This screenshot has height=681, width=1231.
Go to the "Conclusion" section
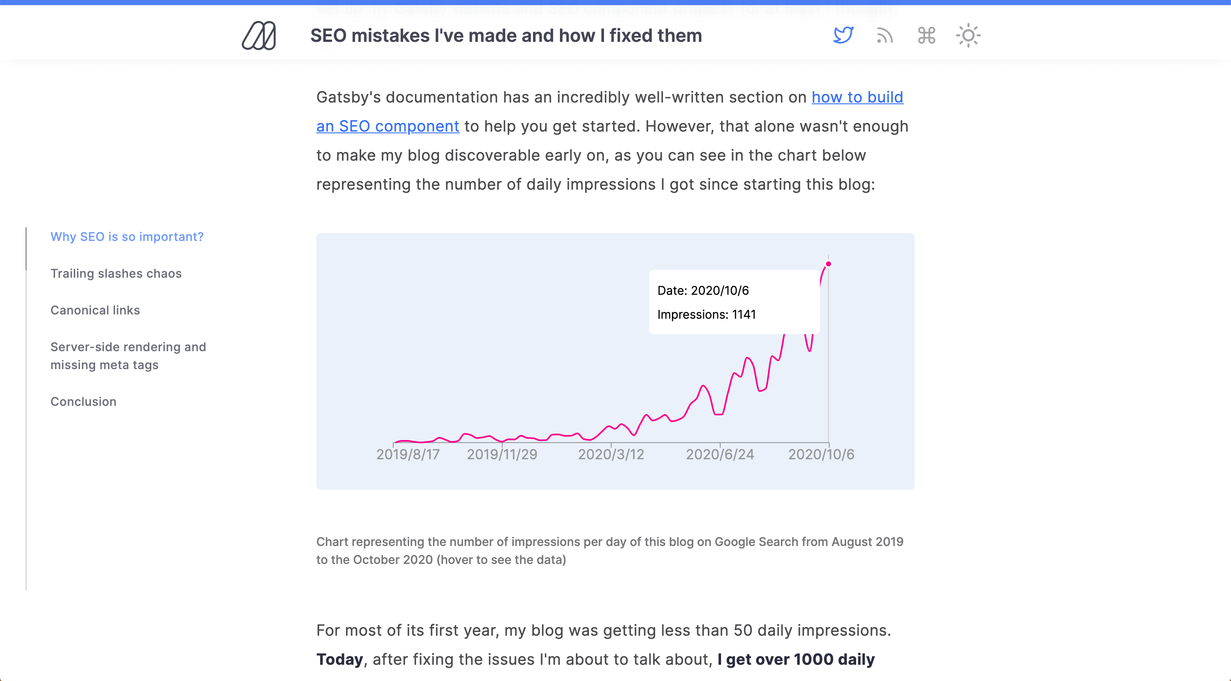coord(84,402)
